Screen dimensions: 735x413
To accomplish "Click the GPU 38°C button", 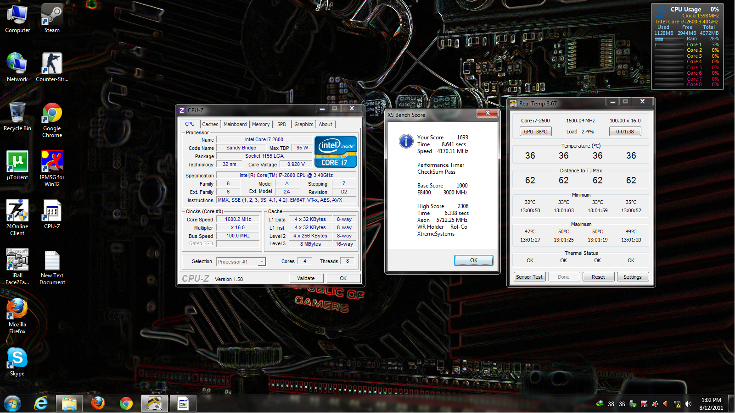I will (536, 132).
